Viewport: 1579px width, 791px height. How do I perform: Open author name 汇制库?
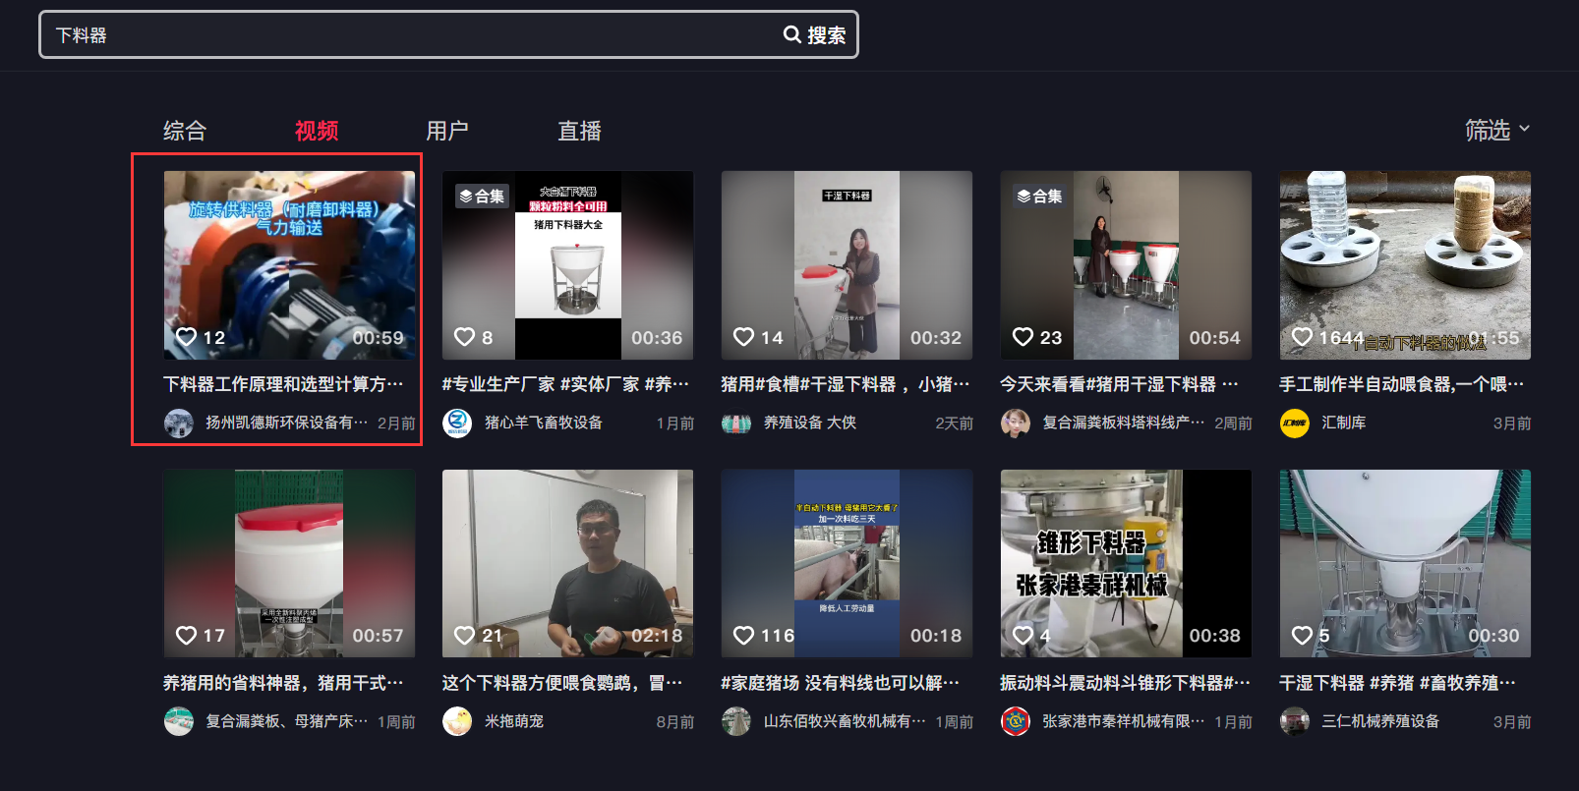point(1344,423)
